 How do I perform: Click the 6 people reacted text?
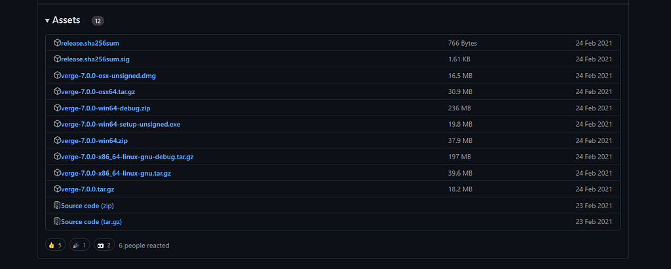click(x=144, y=245)
